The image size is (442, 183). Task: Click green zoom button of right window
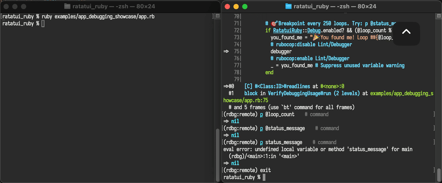pos(245,7)
